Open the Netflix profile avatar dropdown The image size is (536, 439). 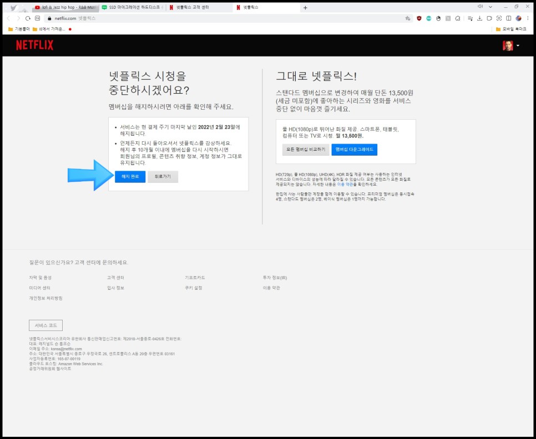pos(511,45)
